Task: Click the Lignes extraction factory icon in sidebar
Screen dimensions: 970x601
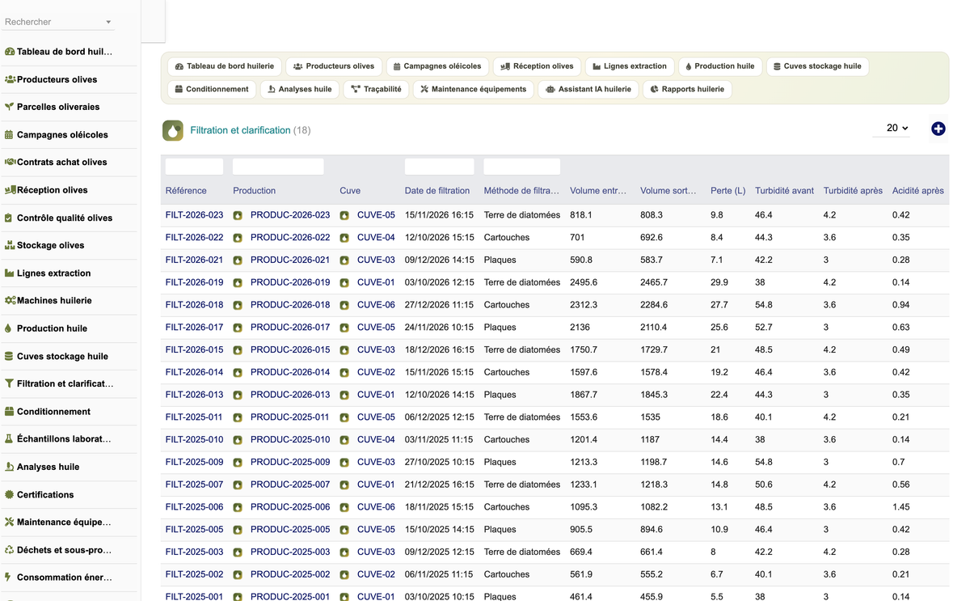Action: tap(10, 273)
